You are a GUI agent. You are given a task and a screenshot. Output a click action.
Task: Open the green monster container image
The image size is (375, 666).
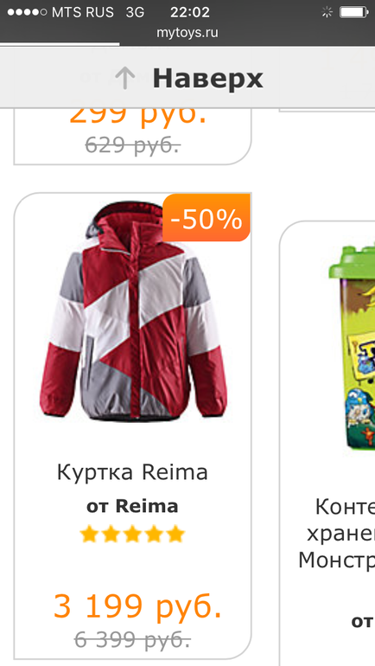click(352, 349)
